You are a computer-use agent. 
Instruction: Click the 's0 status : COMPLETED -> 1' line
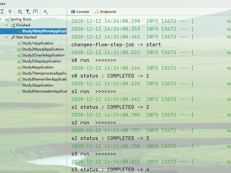110,76
